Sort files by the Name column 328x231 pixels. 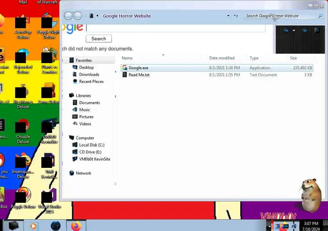point(127,58)
